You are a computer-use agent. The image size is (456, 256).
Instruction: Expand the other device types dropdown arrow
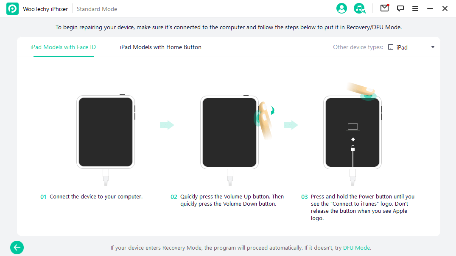[x=433, y=47]
